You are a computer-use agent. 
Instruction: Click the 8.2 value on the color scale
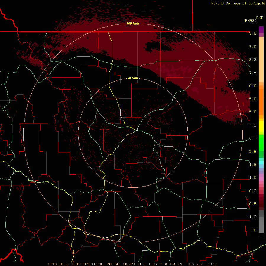click(253, 59)
